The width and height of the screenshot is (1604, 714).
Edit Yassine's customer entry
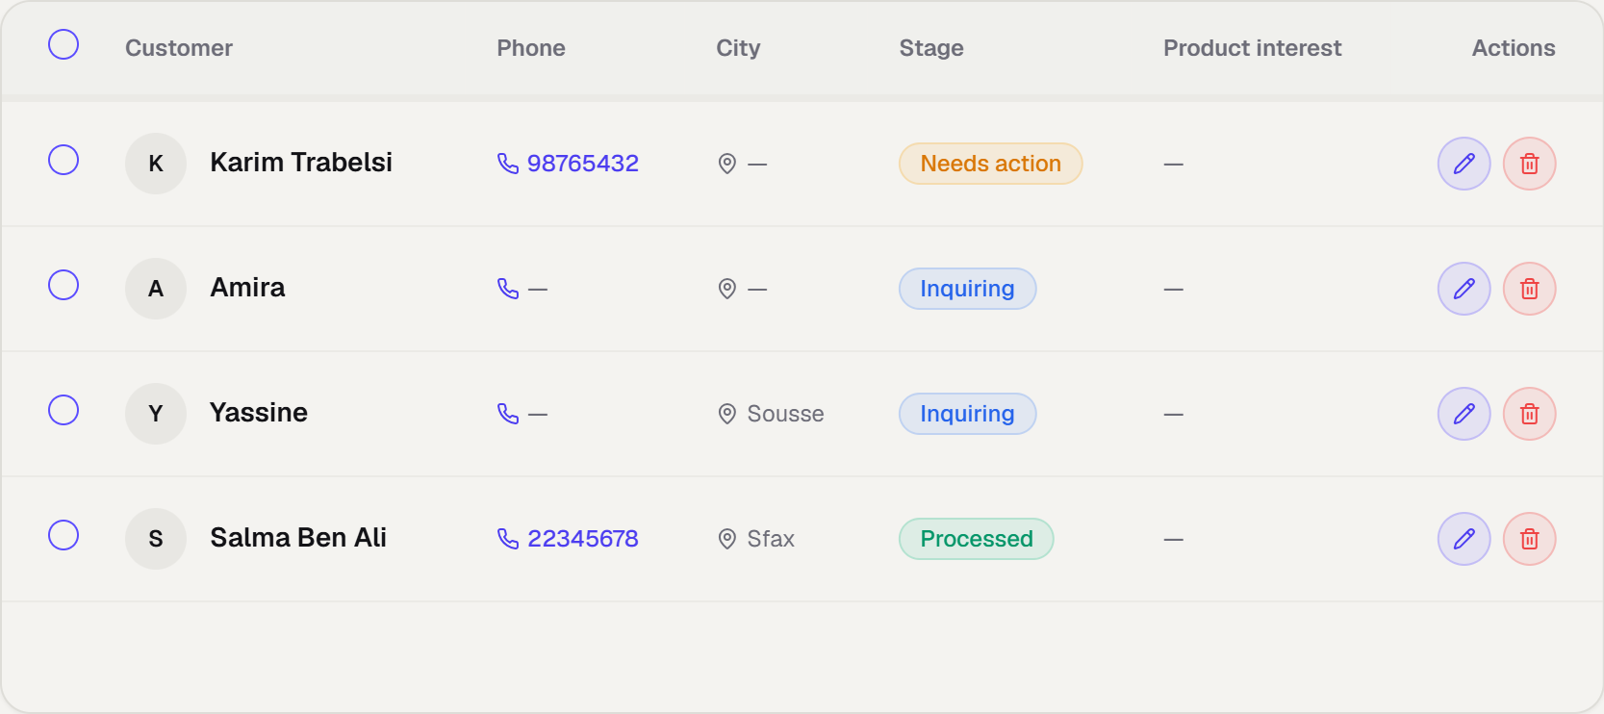click(1464, 414)
